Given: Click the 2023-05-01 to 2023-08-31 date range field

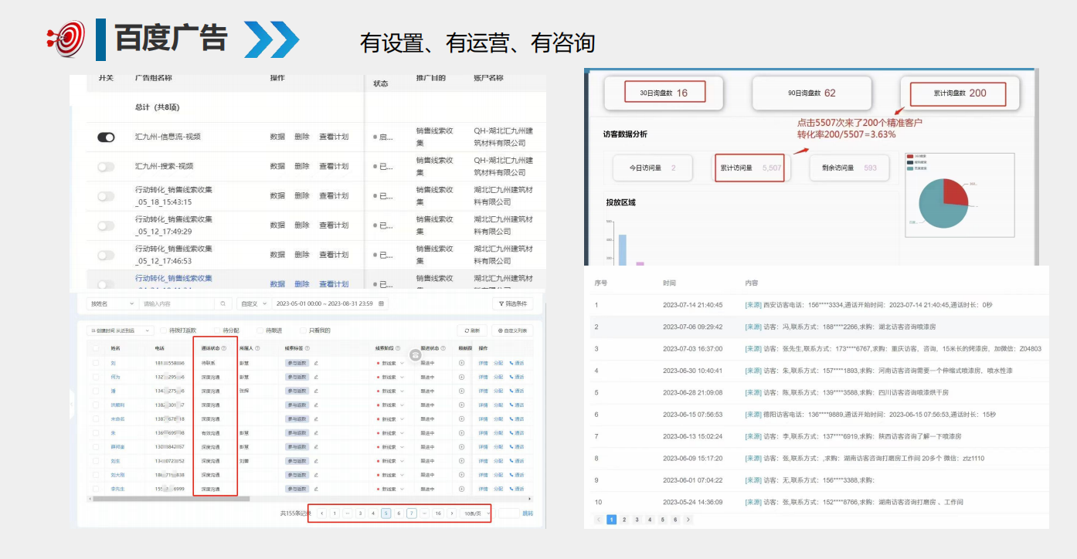Looking at the screenshot, I should tap(330, 303).
